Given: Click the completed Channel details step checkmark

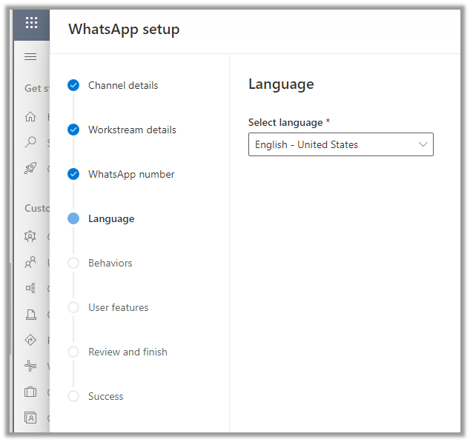Looking at the screenshot, I should (73, 85).
